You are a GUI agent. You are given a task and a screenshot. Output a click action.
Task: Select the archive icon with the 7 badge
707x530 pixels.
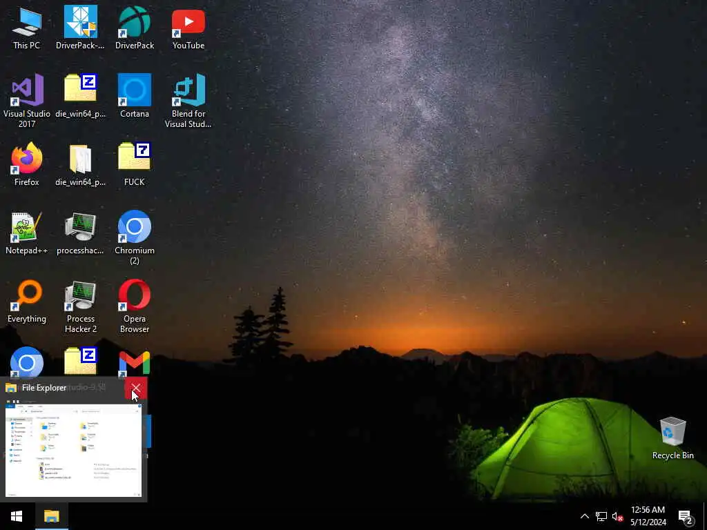(x=135, y=164)
